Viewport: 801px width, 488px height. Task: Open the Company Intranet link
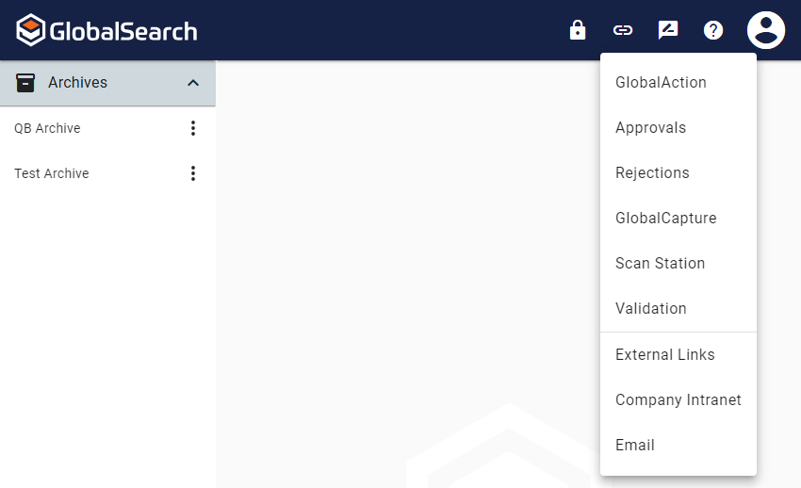pyautogui.click(x=678, y=399)
